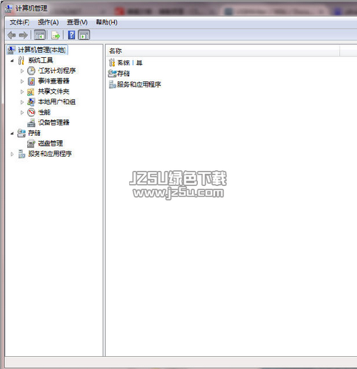Click the 磁盘管理 disk icon
Screen dimensions: 357x369
(31, 144)
